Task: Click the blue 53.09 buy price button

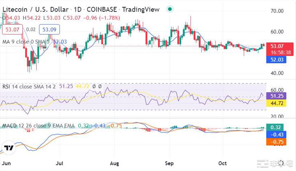Action: [x=49, y=30]
